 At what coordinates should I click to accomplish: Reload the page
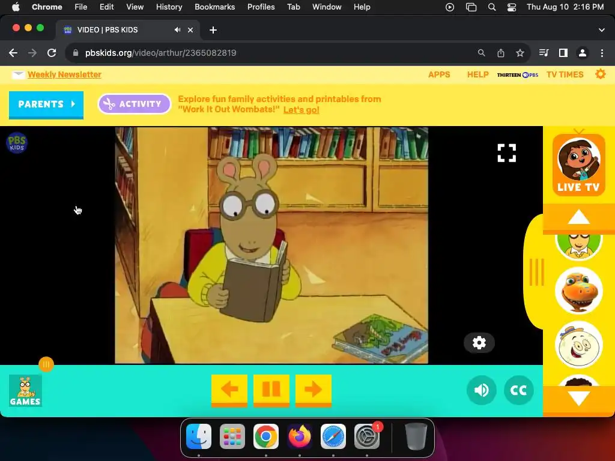52,53
